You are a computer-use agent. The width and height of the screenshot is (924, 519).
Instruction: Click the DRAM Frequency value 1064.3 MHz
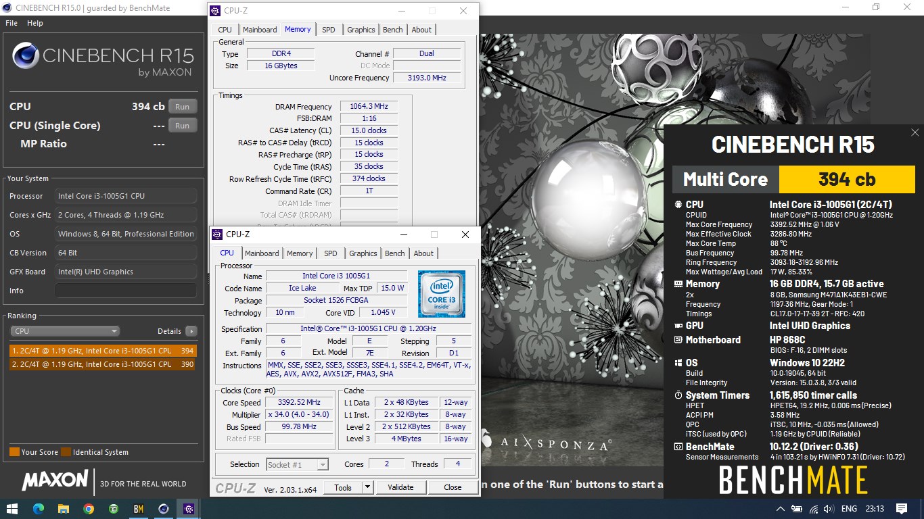(x=369, y=107)
